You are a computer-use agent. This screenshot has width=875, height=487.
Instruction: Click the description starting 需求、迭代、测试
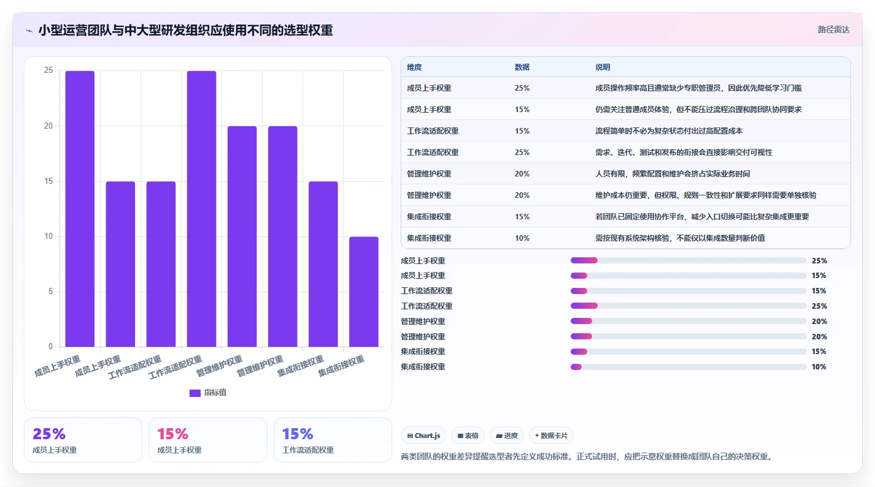click(684, 153)
